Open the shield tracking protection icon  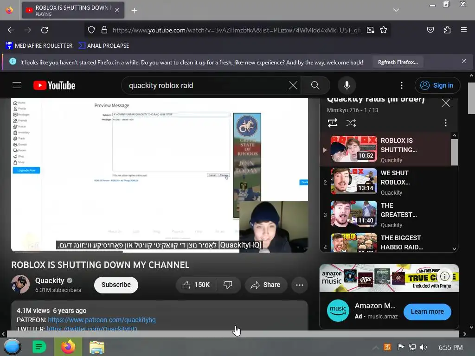pyautogui.click(x=91, y=30)
